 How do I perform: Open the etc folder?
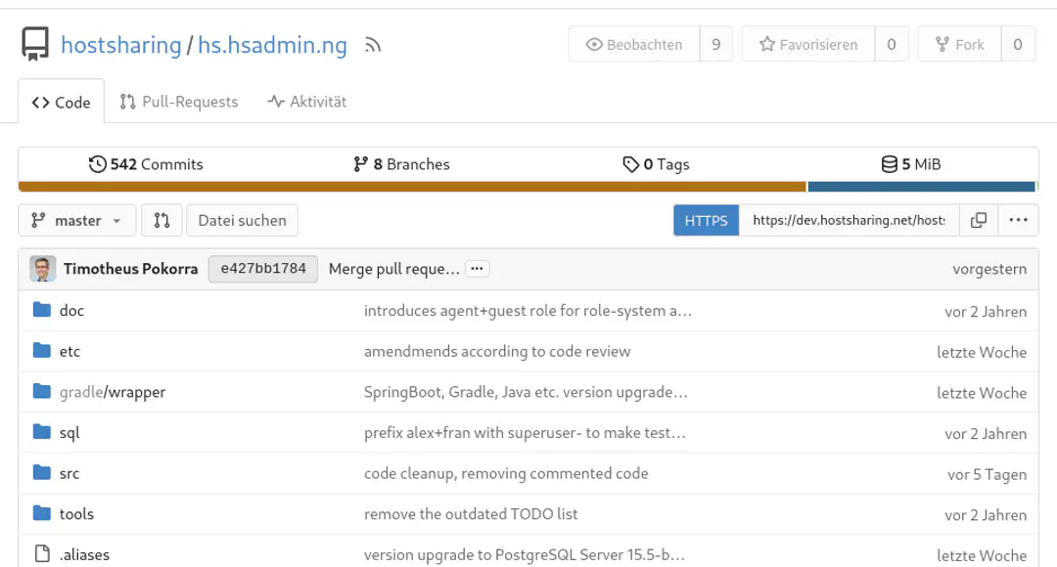pyautogui.click(x=69, y=352)
